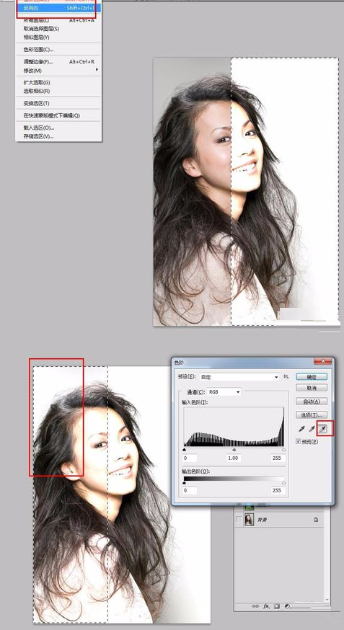The width and height of the screenshot is (344, 630).
Task: Create adjustment layer with half-circle icon
Action: [287, 606]
